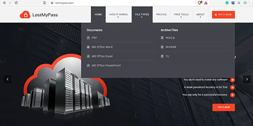Expand the How It Works dropdown menu

(119, 14)
